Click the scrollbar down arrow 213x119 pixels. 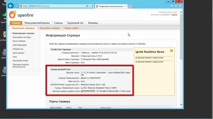181,104
